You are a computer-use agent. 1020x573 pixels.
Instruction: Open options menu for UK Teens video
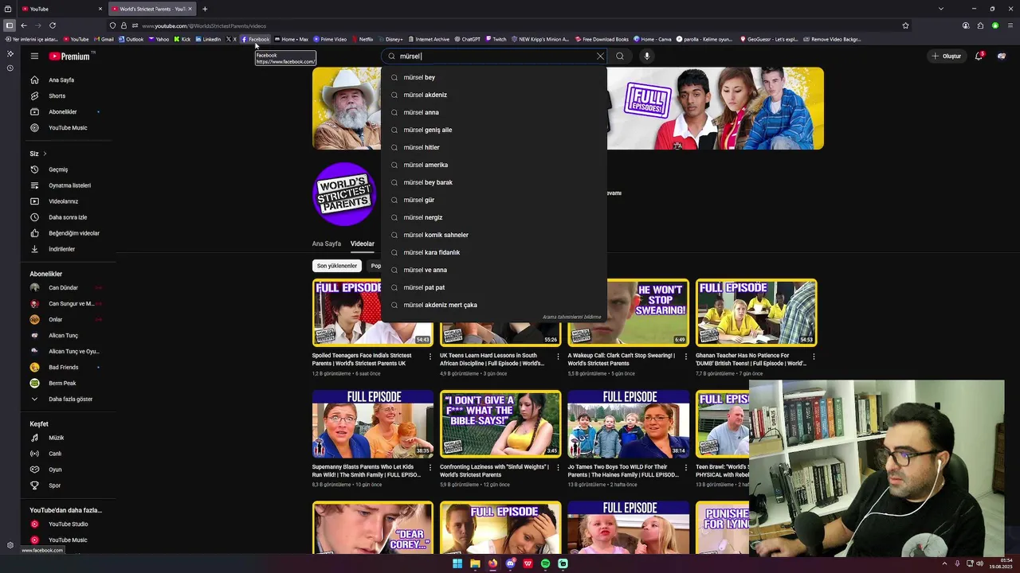[x=558, y=357]
